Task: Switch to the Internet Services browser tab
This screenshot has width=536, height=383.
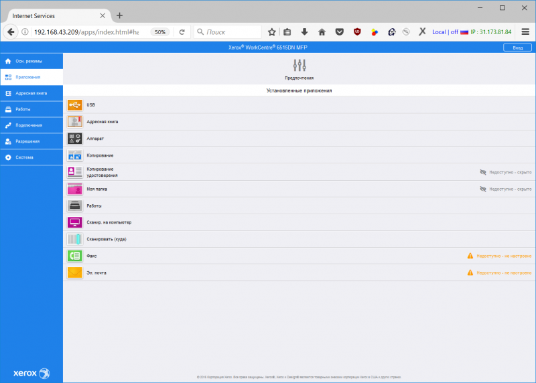Action: click(52, 15)
